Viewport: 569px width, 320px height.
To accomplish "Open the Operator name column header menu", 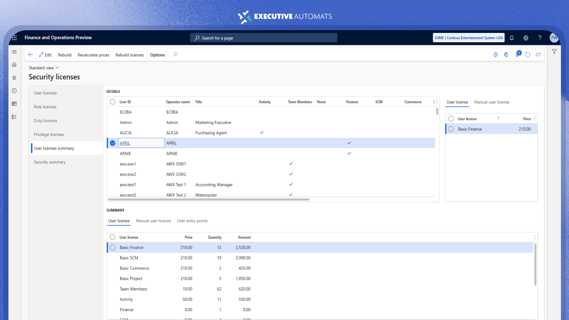I will [x=178, y=102].
